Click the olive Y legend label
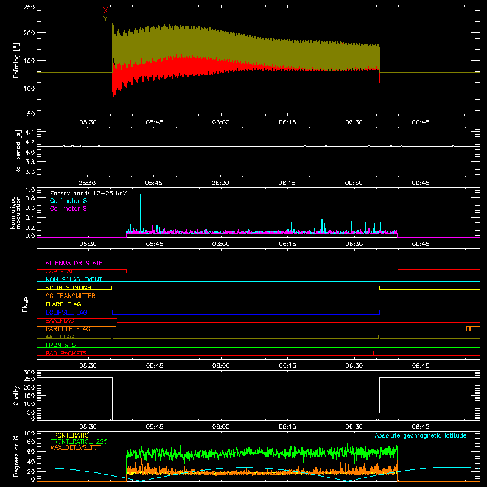 tap(105, 19)
